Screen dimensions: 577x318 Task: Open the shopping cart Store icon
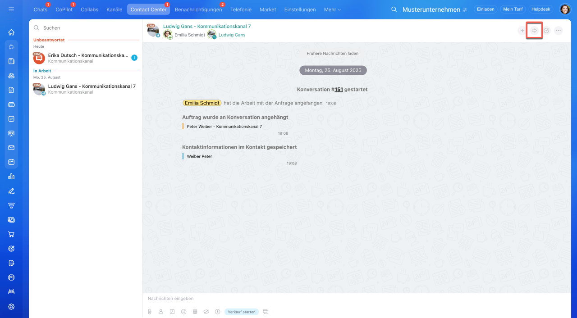click(x=11, y=234)
